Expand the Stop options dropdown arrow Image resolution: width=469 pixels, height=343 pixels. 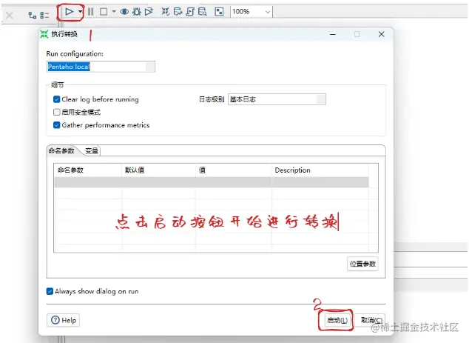[x=114, y=12]
